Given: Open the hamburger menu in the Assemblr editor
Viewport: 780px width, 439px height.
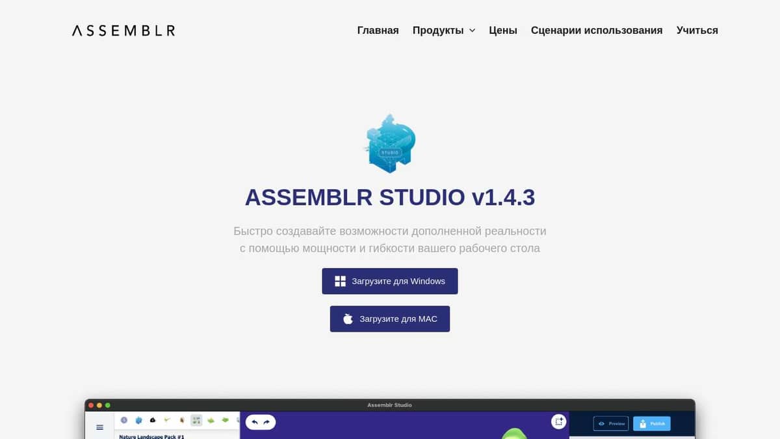Looking at the screenshot, I should [x=100, y=427].
